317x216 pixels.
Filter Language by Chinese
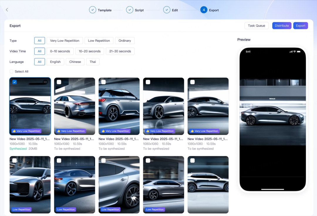pyautogui.click(x=75, y=62)
